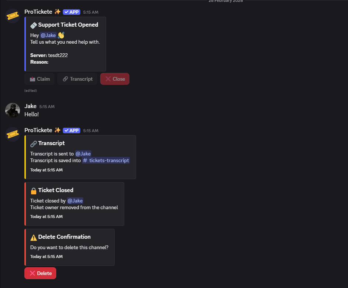
Task: Click @Jake mention in the Transcript embed
Action: [83, 154]
